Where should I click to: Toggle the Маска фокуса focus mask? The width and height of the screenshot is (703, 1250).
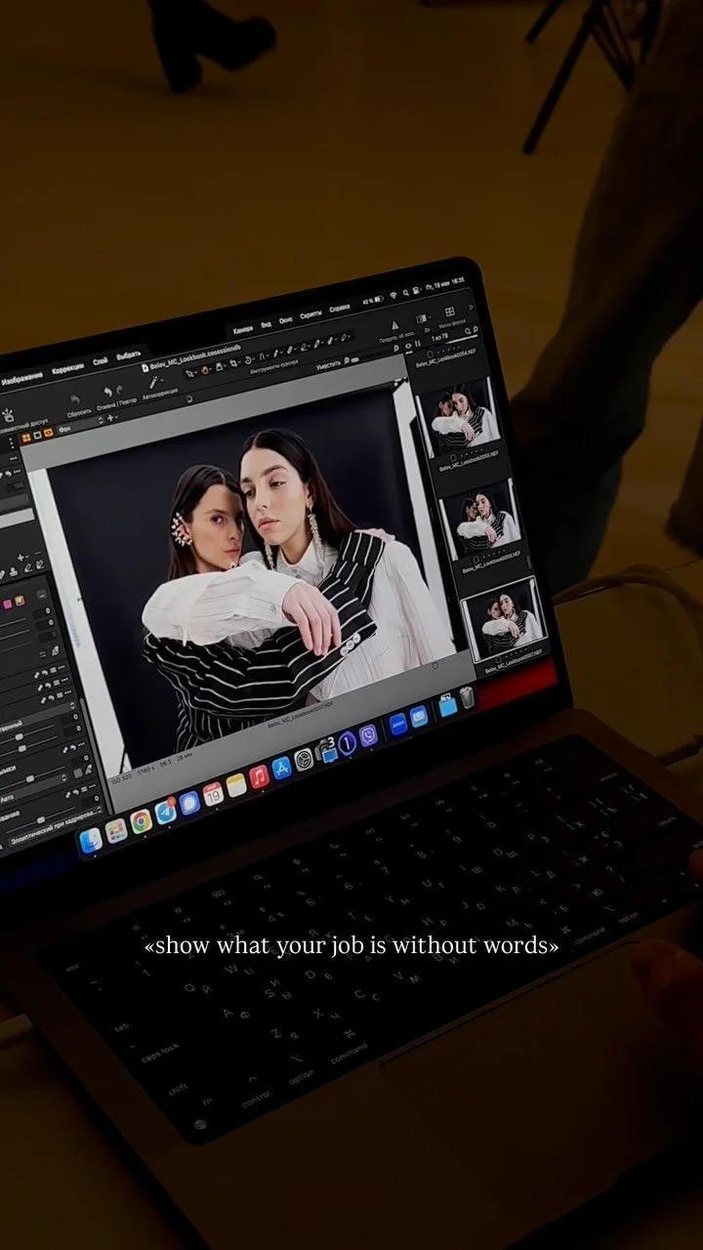click(449, 312)
